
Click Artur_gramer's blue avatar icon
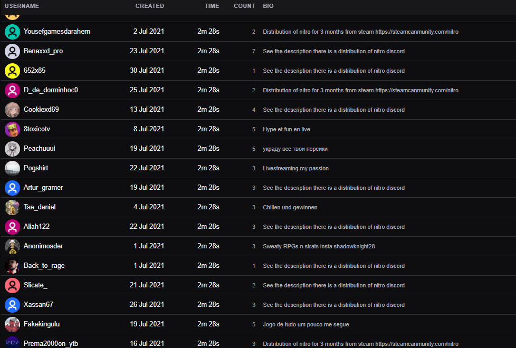click(x=12, y=188)
